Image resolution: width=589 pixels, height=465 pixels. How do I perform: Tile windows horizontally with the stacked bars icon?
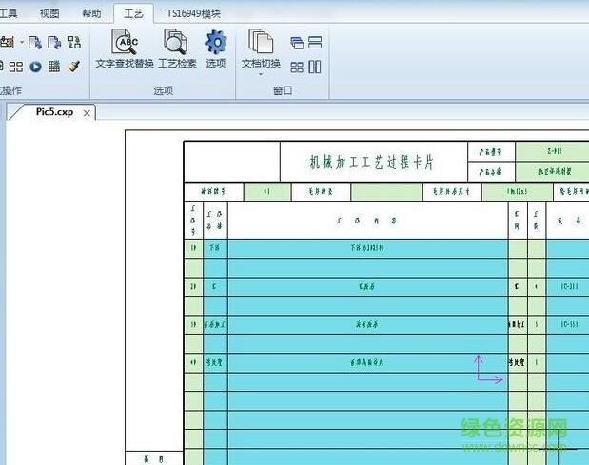[315, 43]
